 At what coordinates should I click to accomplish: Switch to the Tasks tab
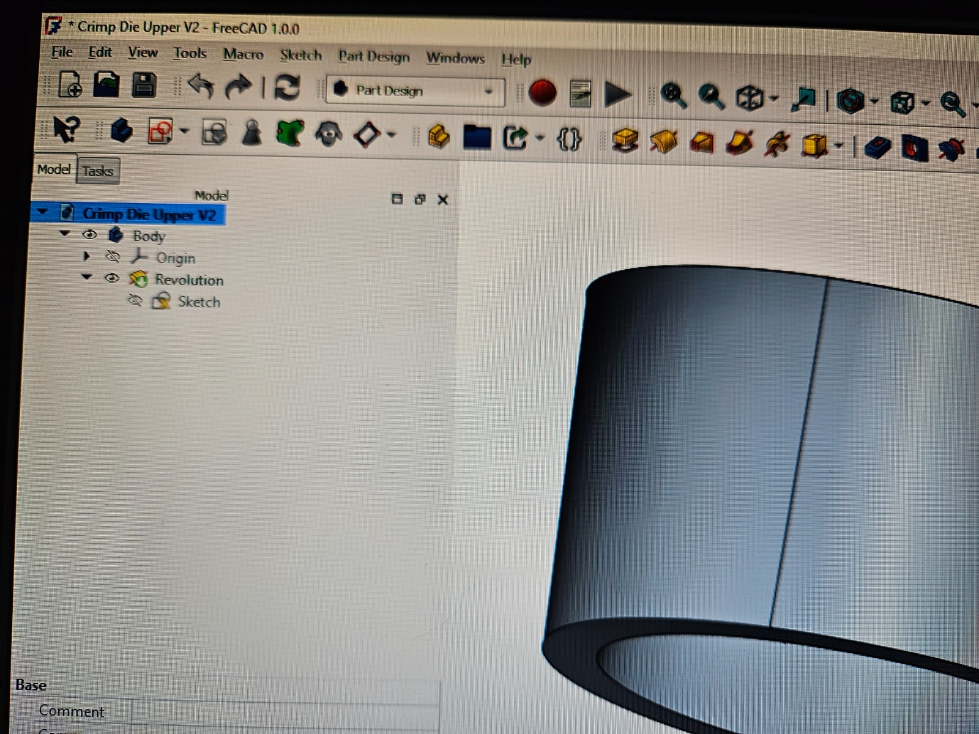click(98, 171)
